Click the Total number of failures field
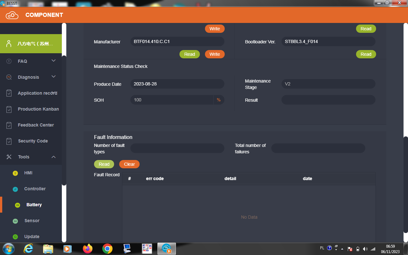This screenshot has height=255, width=408. (318, 148)
